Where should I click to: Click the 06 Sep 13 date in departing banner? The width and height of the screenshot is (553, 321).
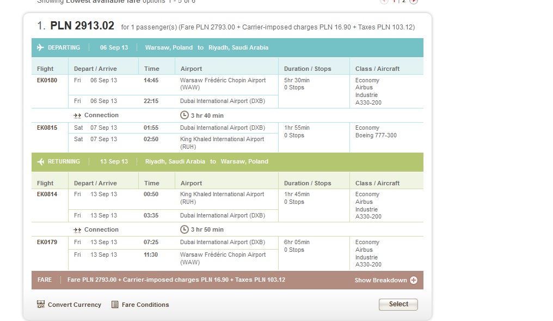click(x=114, y=47)
